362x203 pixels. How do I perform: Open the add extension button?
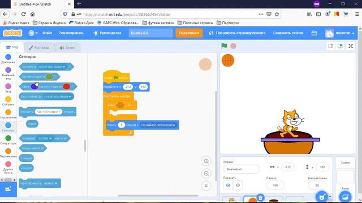(8, 189)
